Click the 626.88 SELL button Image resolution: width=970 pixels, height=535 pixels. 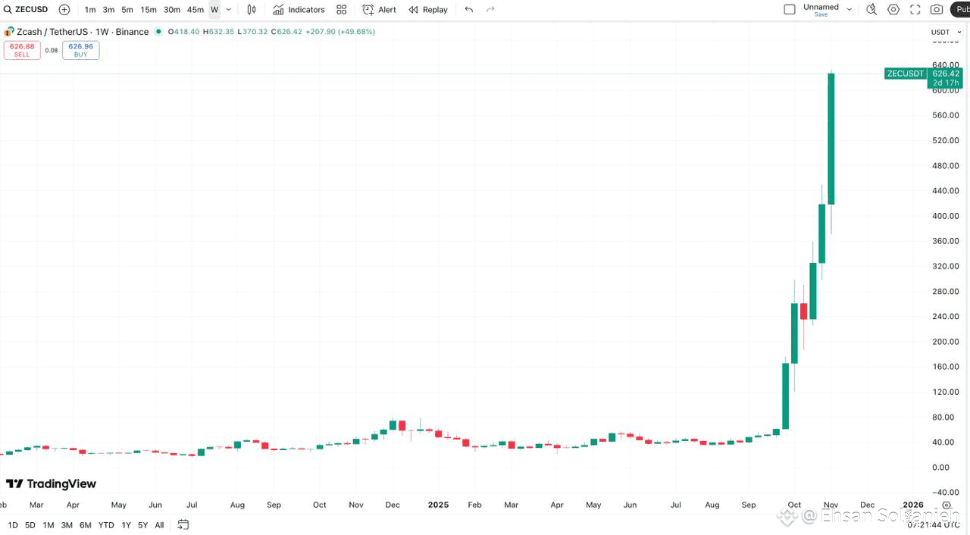click(22, 50)
